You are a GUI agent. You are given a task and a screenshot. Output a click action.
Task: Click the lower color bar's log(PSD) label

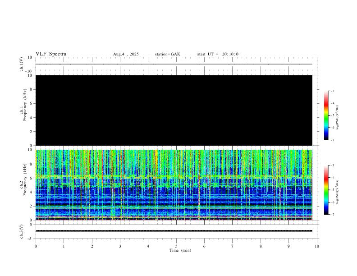pos(337,192)
